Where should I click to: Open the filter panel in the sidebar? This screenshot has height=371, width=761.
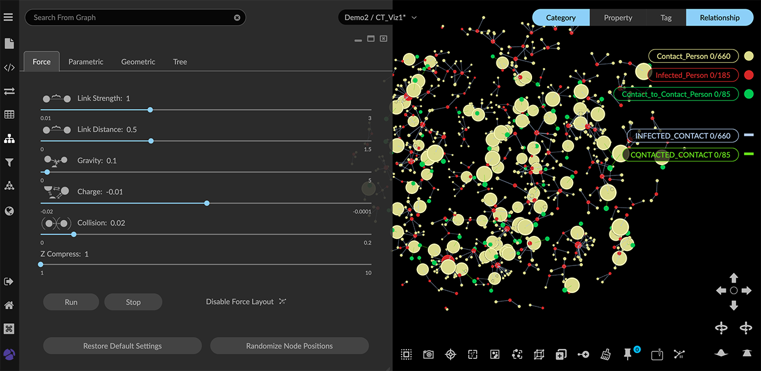(x=9, y=163)
